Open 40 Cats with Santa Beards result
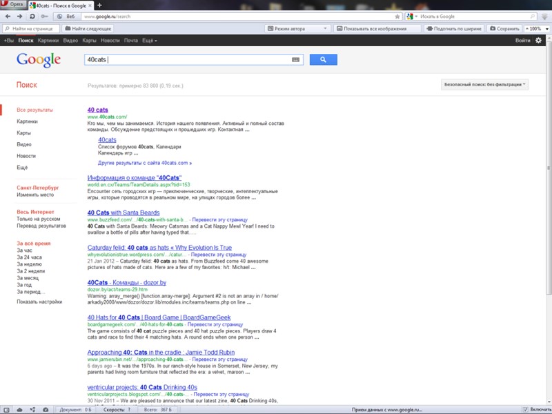 tap(124, 213)
